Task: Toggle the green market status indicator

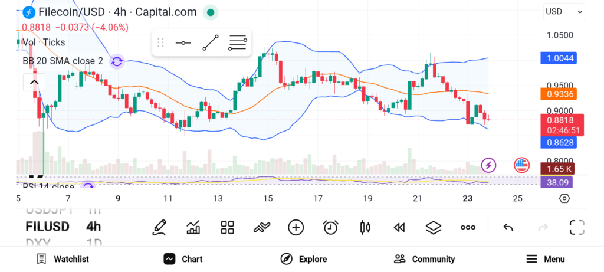Action: [211, 12]
